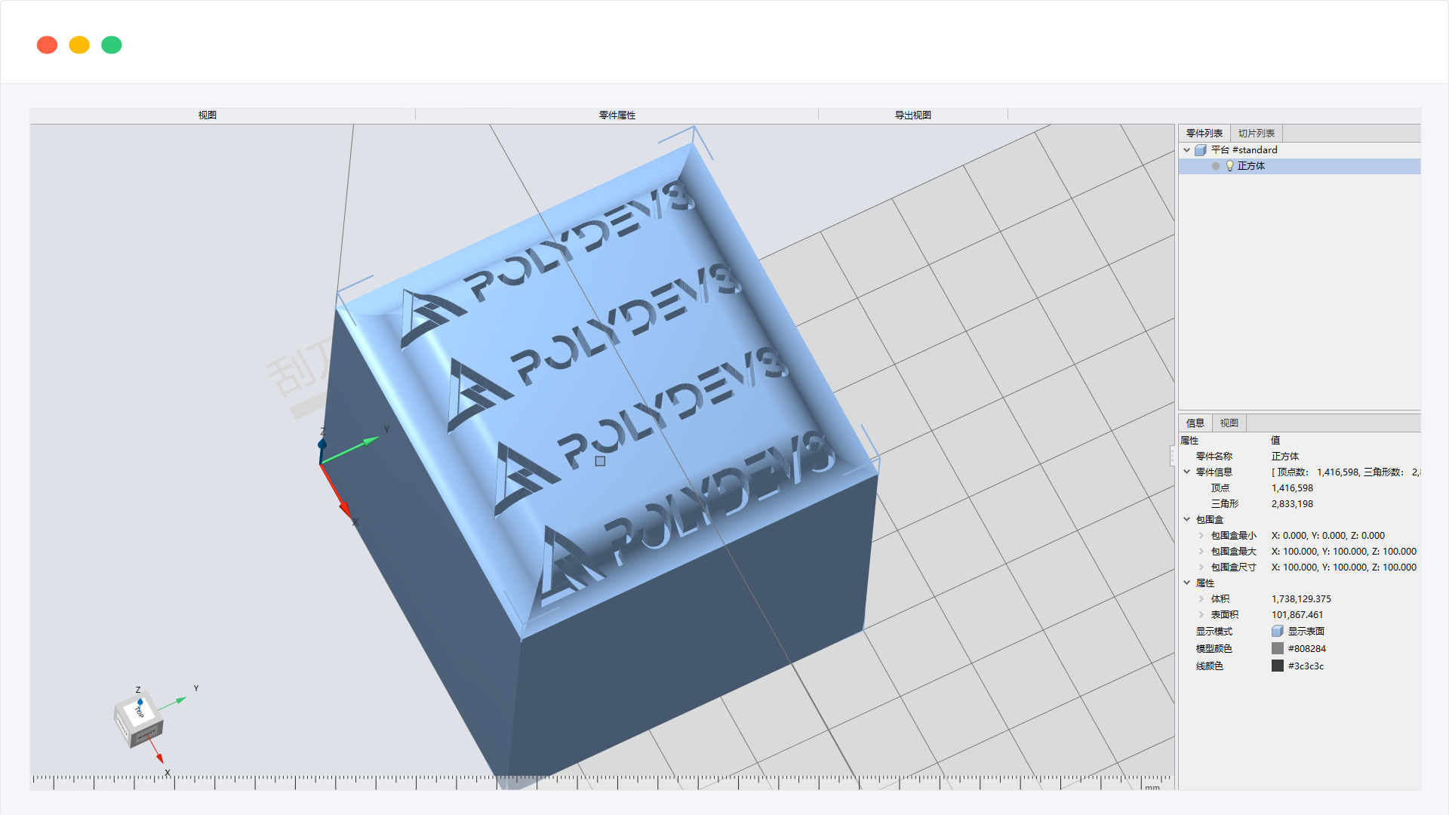1449x815 pixels.
Task: Switch to the 切片列表 tab
Action: [x=1257, y=134]
